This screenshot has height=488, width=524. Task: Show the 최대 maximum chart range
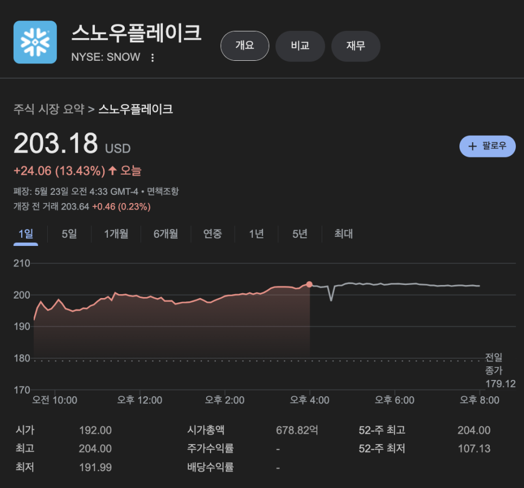click(x=343, y=234)
